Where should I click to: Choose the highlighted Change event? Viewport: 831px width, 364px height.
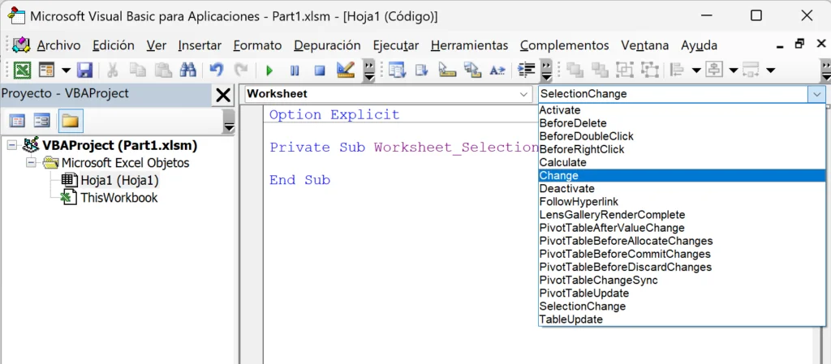click(682, 175)
